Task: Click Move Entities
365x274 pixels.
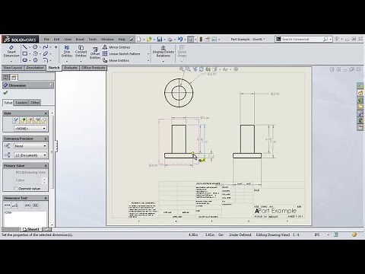Action: [x=116, y=60]
